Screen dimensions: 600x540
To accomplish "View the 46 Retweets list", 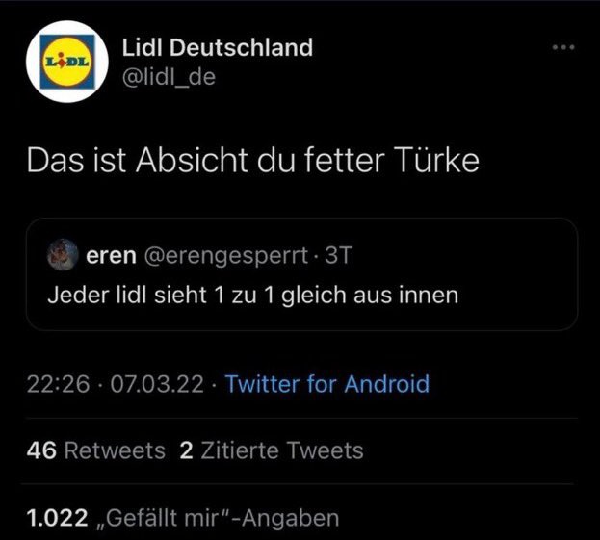I will [41, 450].
